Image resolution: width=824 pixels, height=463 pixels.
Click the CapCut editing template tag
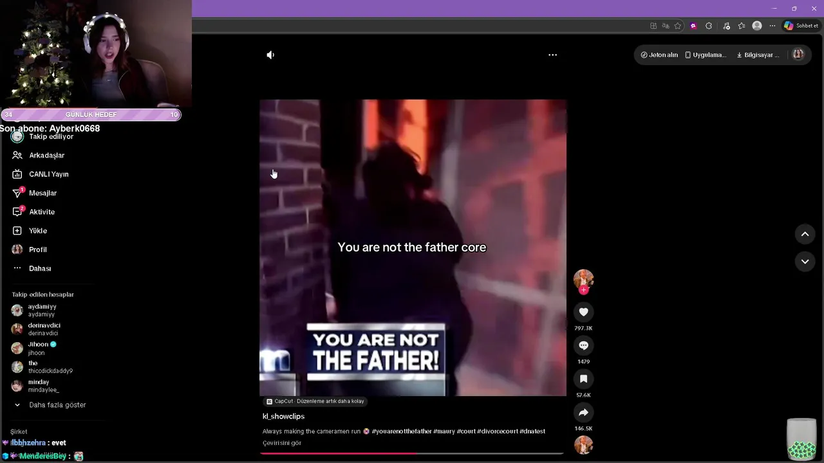[315, 401]
